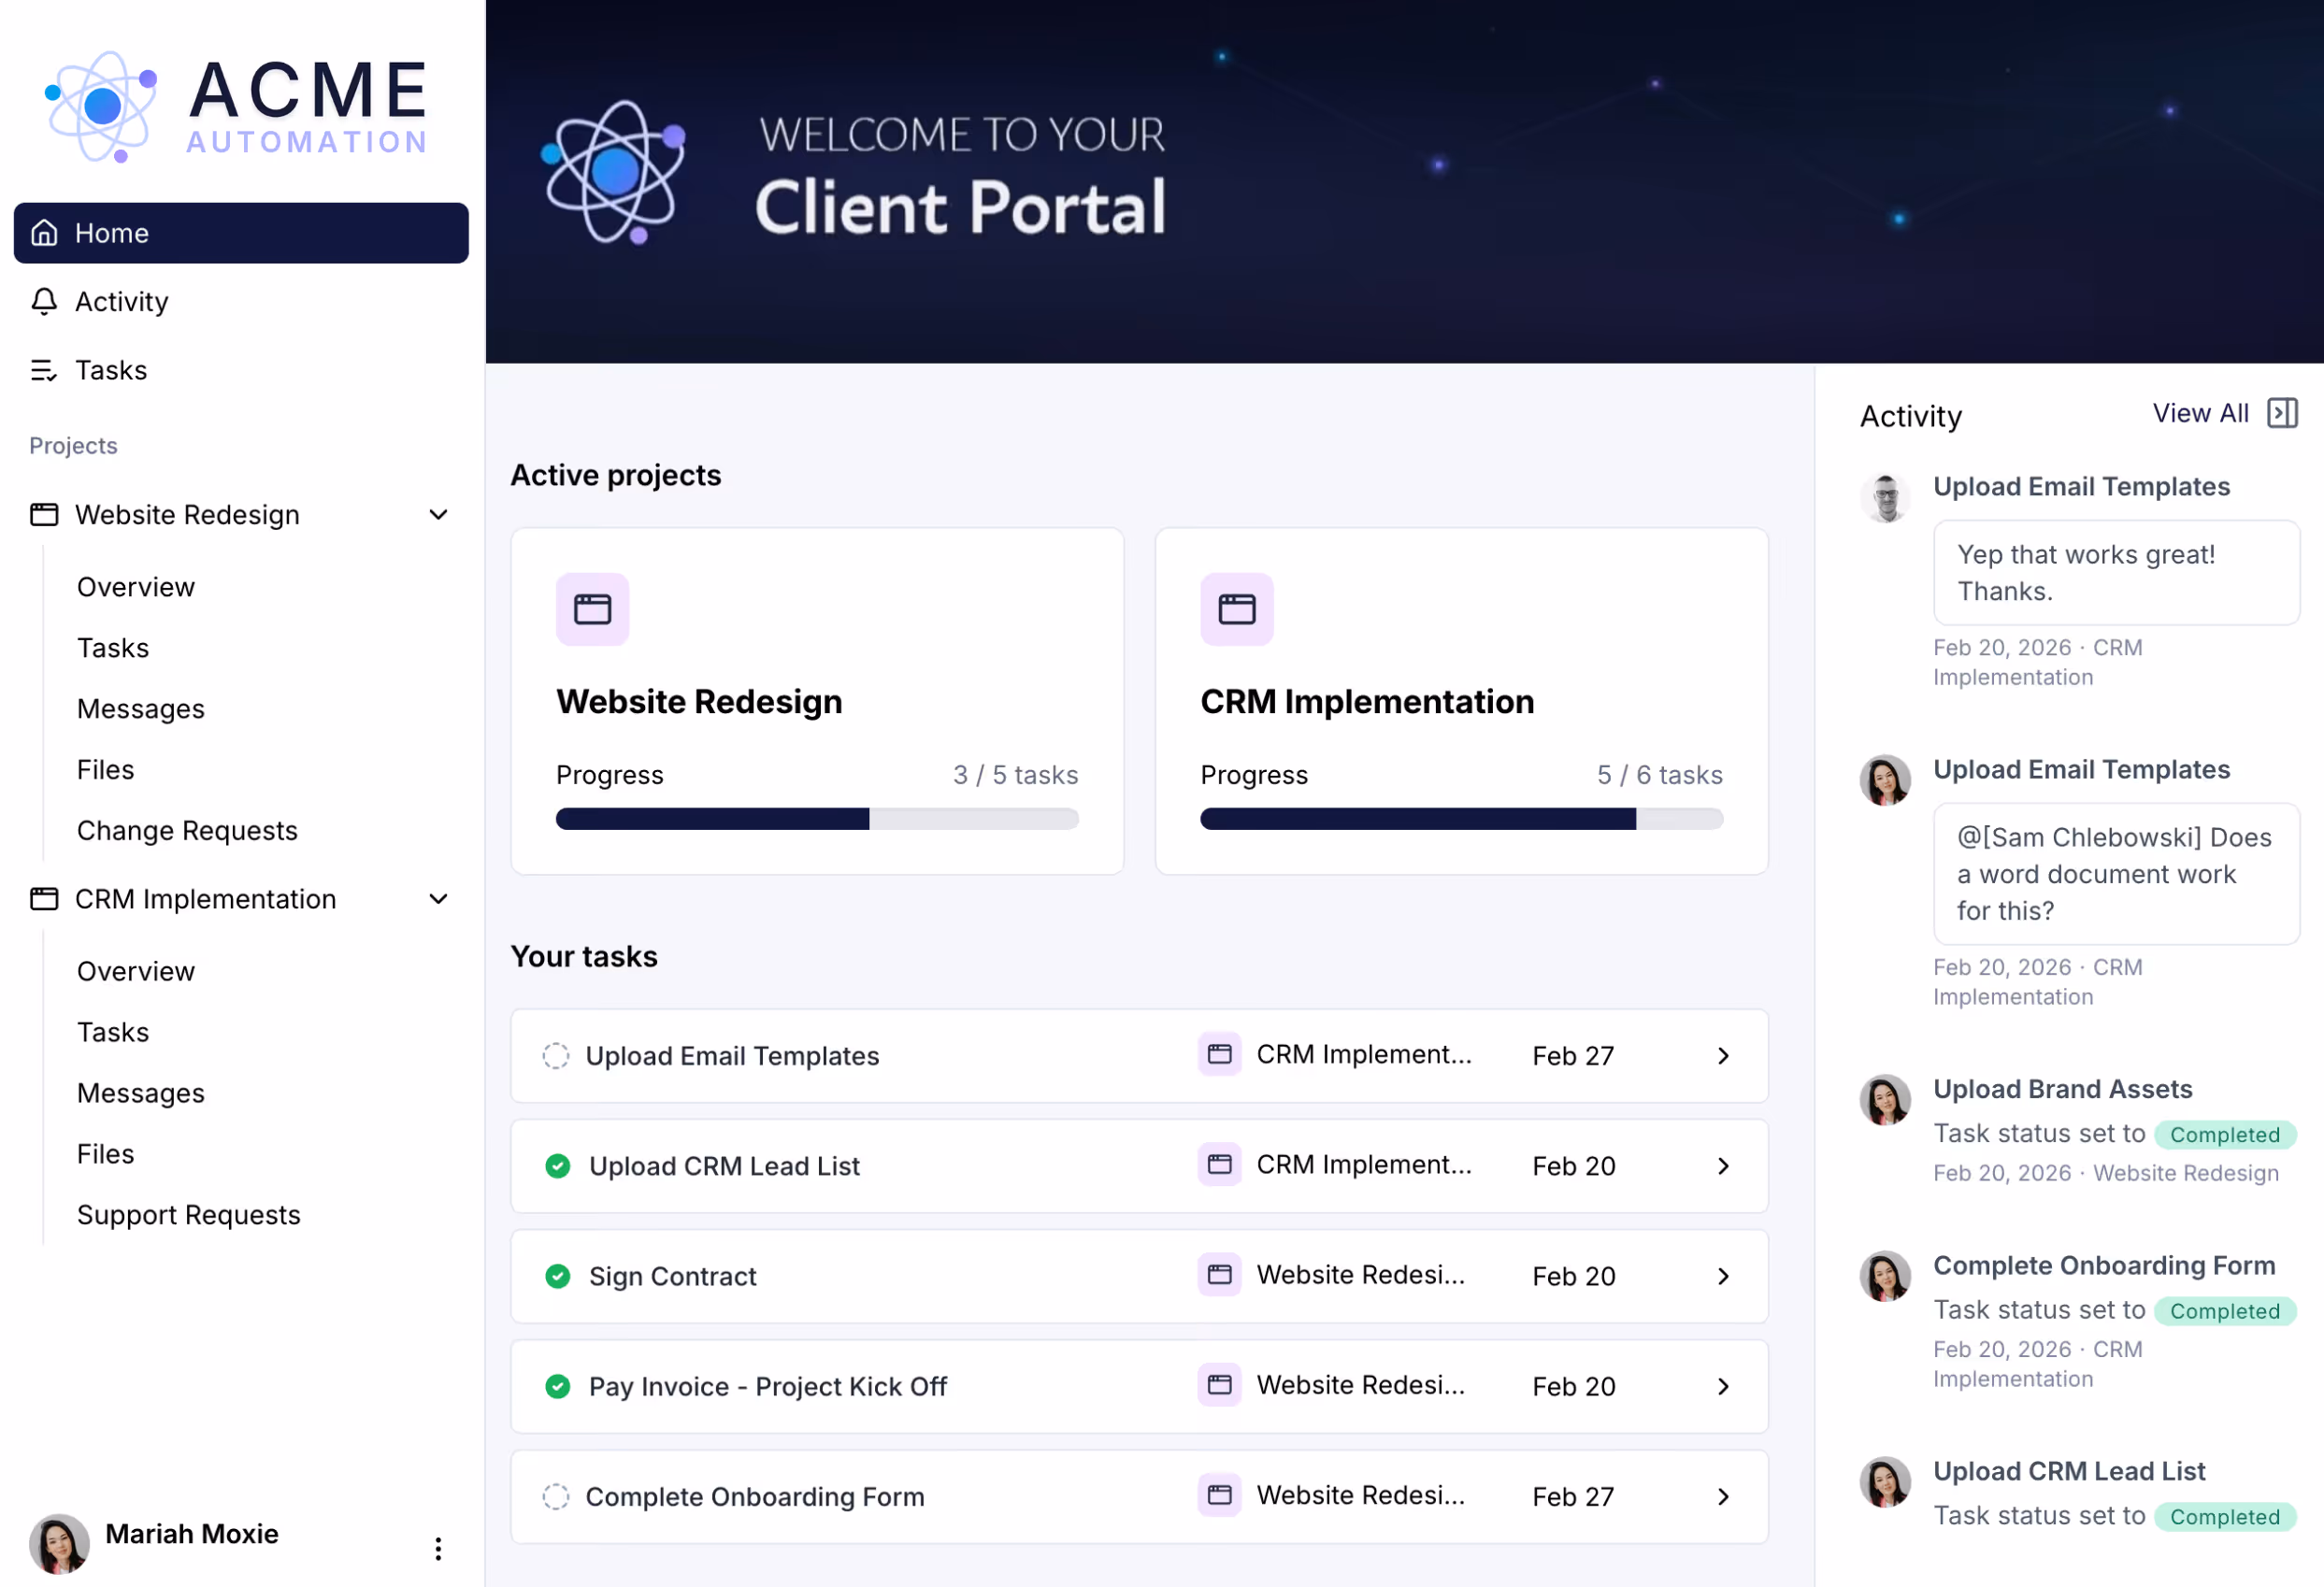Open user menu three-dot icon
Screen dimensions: 2324x1587
[438, 1548]
